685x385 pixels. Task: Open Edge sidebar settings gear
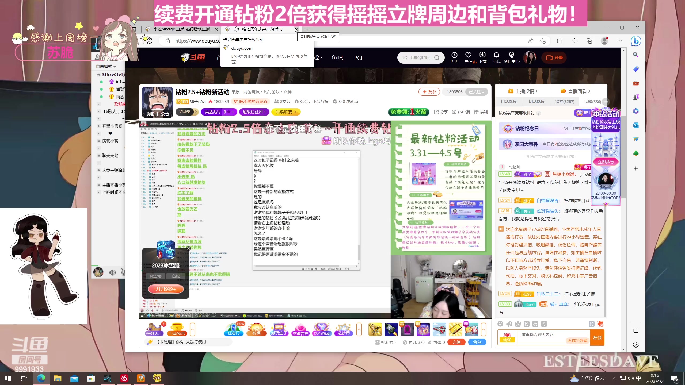(x=636, y=345)
